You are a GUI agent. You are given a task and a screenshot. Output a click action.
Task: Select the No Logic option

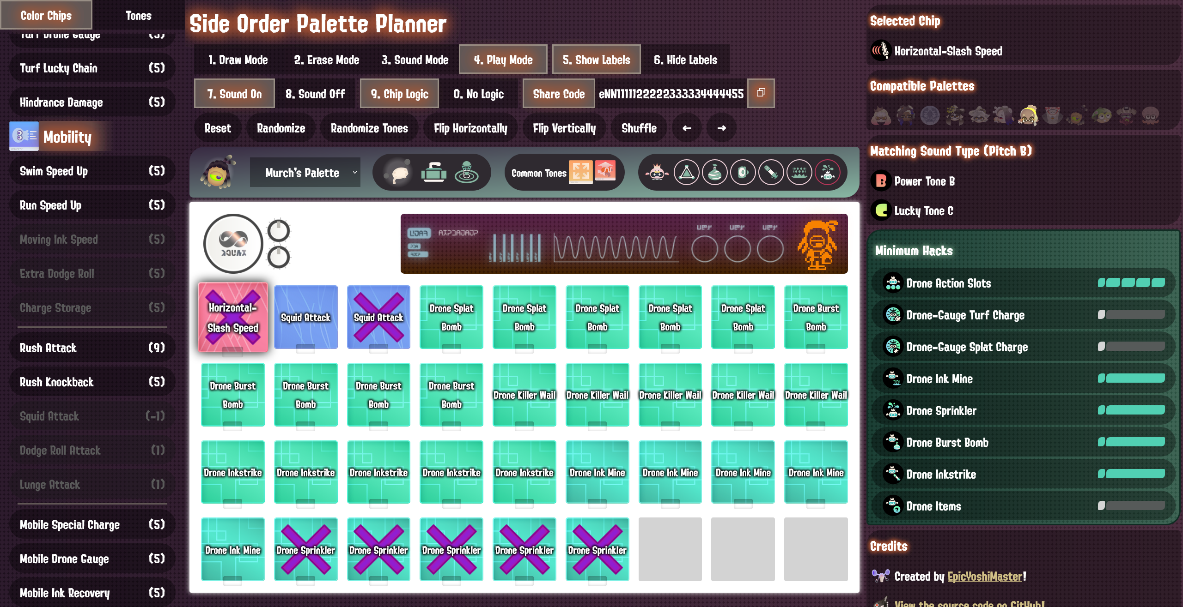click(479, 94)
